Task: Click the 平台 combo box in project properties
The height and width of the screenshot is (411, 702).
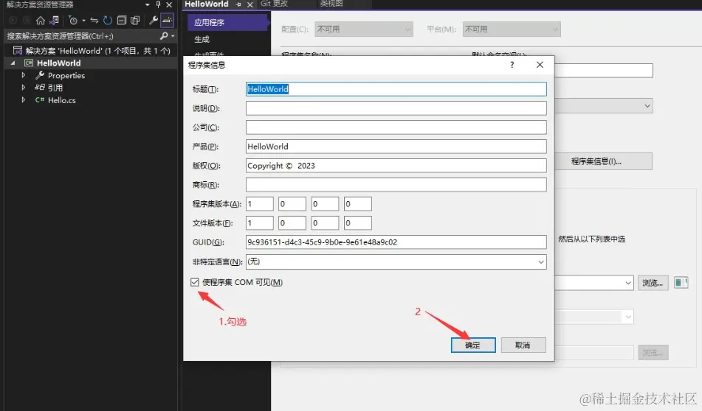Action: click(512, 29)
